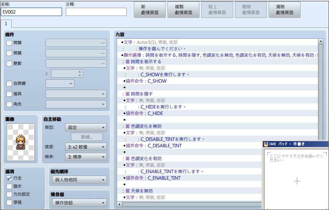The image size is (329, 210).
Task: Click the 清除 劇情頁面 button
Action: click(285, 10)
